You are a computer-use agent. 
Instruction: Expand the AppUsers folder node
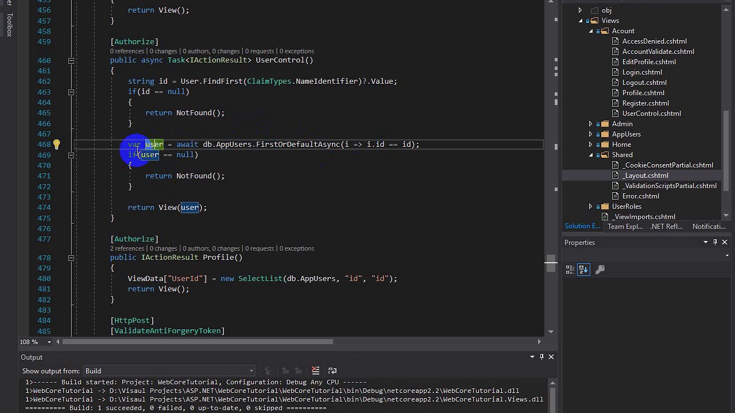[x=590, y=134]
